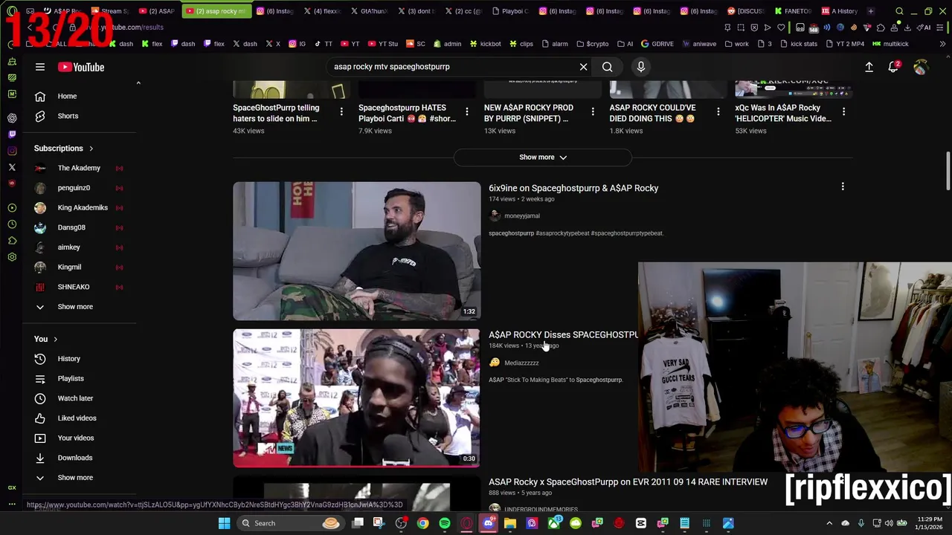Viewport: 952px width, 535px height.
Task: Open options for Spaceghostpurrp HATES Playboi Carti video
Action: point(467,111)
